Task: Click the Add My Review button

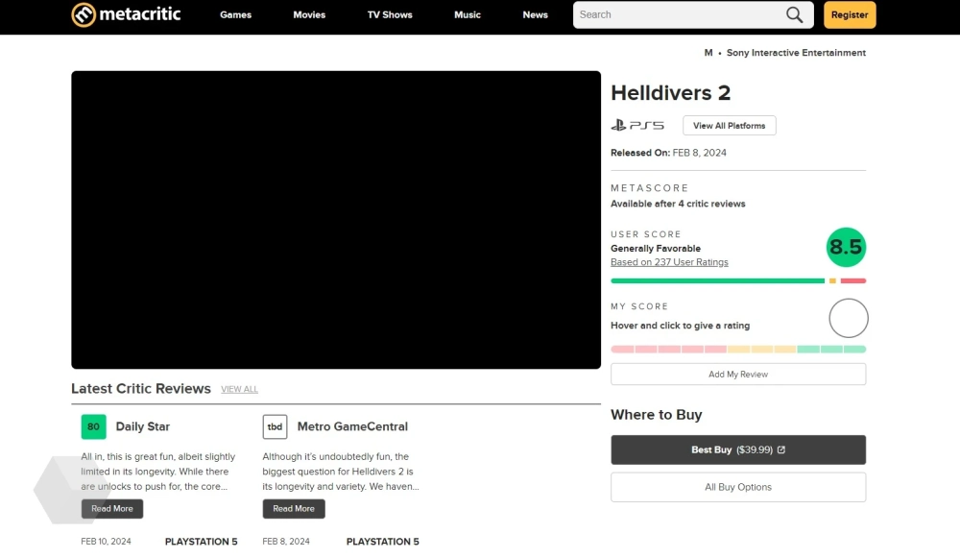Action: (x=737, y=375)
